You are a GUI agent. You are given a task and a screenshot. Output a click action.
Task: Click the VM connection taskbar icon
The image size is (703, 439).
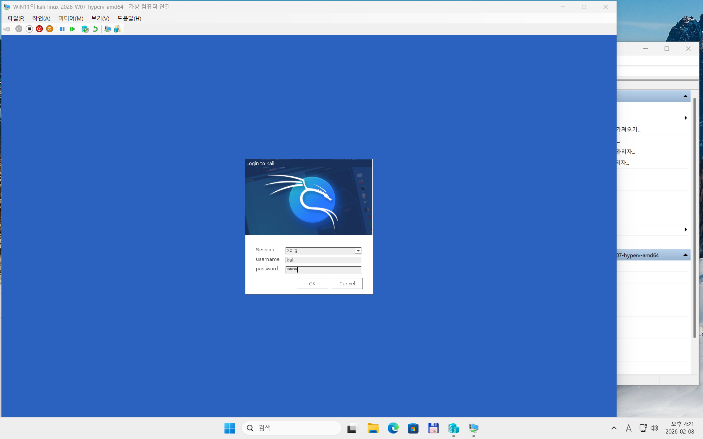pyautogui.click(x=473, y=428)
